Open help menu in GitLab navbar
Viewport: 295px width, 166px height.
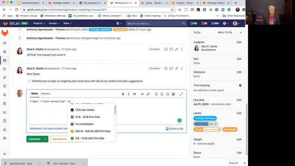225,24
